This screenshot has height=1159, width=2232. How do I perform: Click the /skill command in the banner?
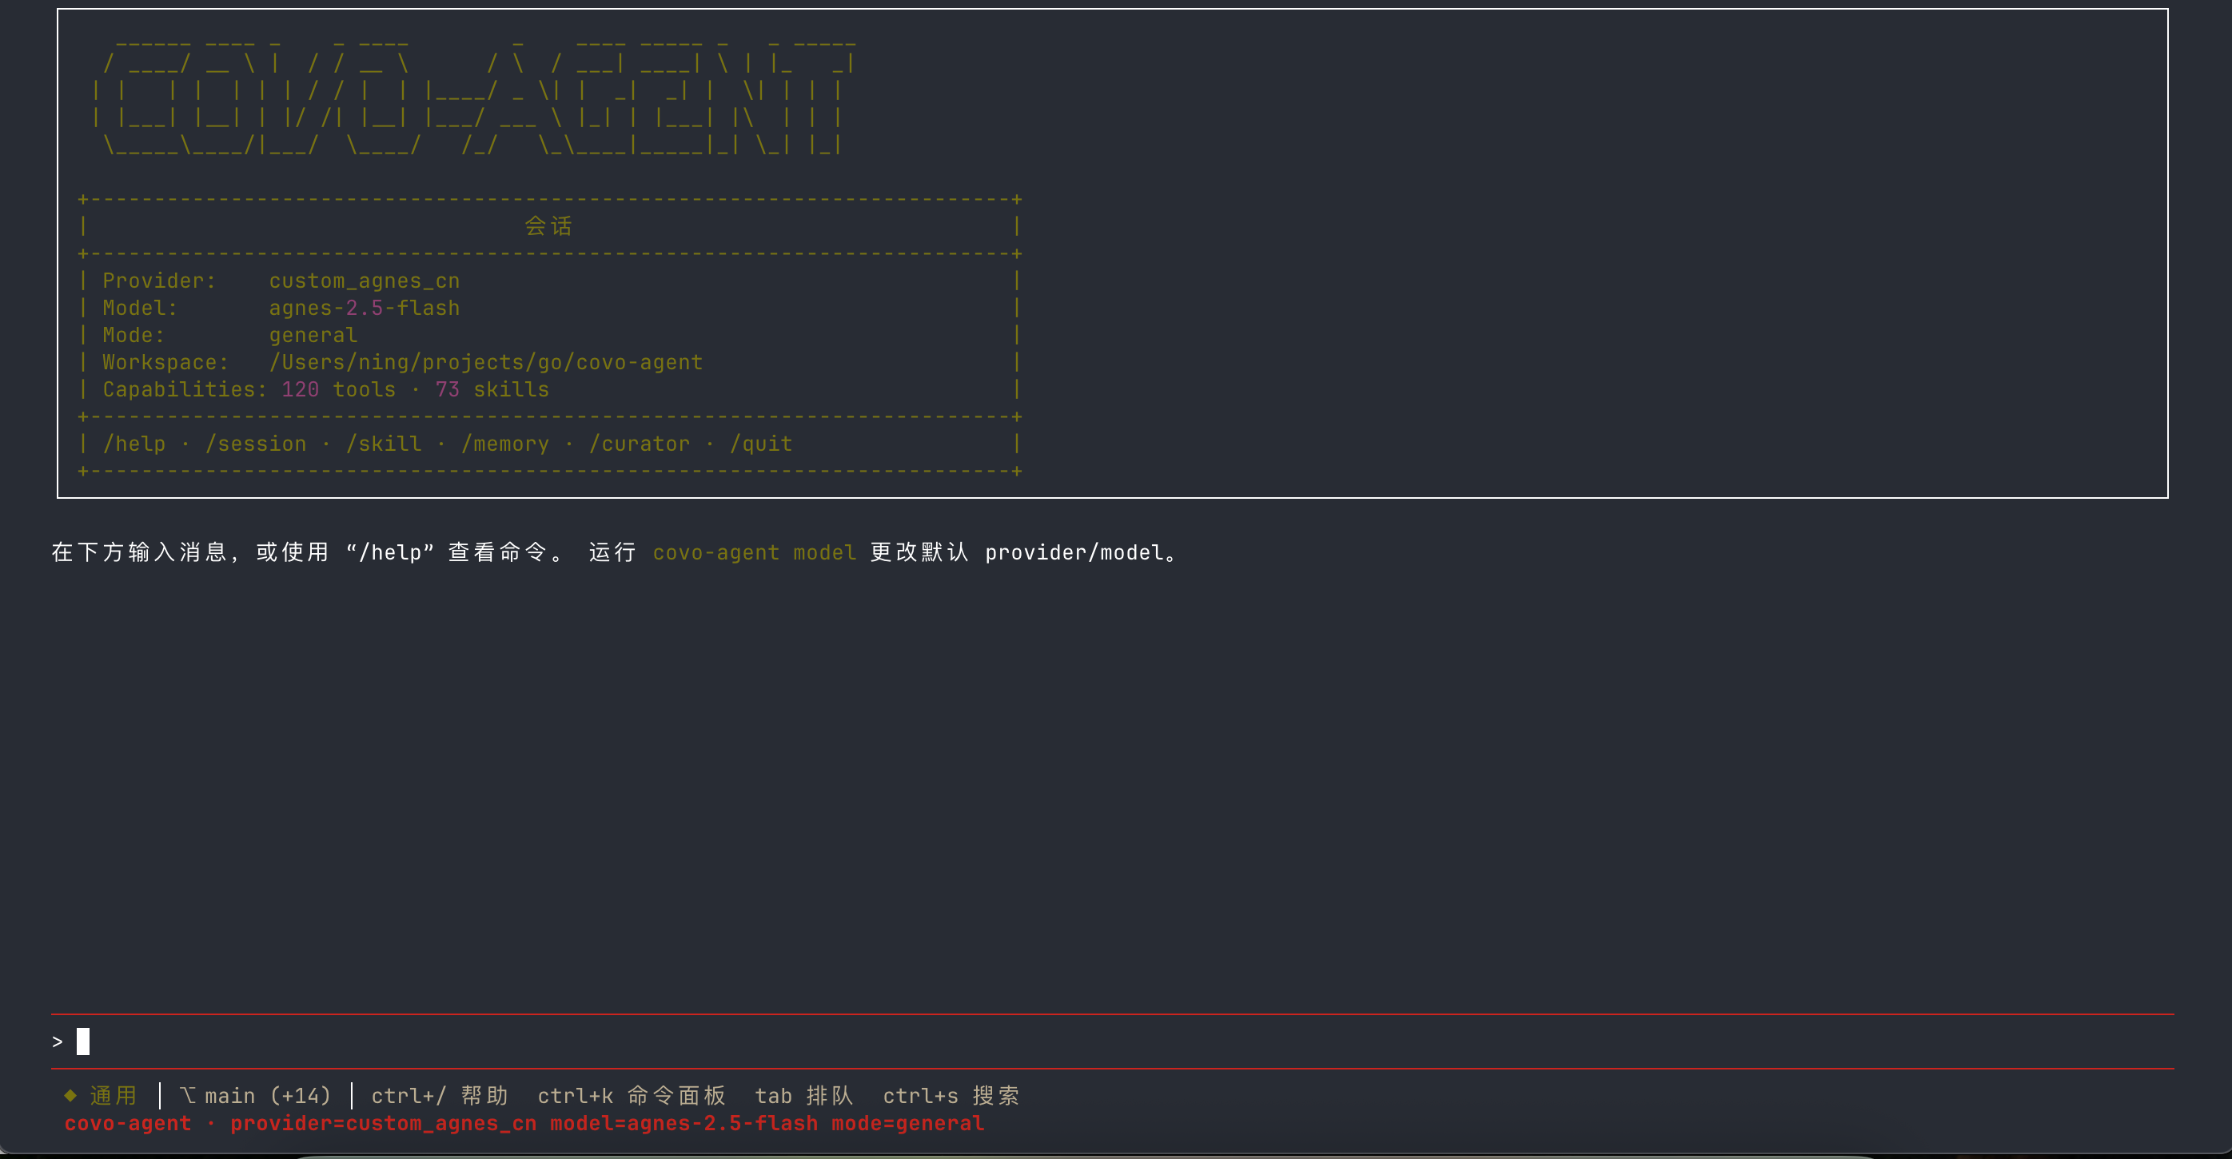click(384, 444)
